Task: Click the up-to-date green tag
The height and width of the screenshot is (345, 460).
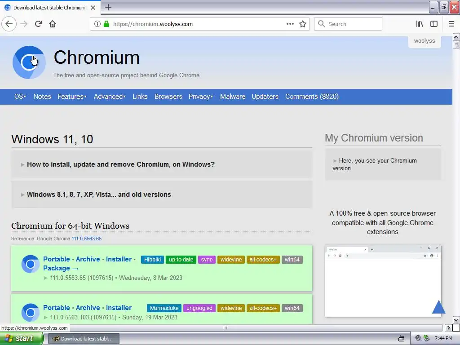Action: [181, 260]
